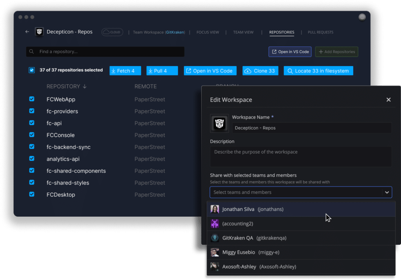Click Jonathan Silva's avatar
401x280 pixels.
click(x=215, y=209)
